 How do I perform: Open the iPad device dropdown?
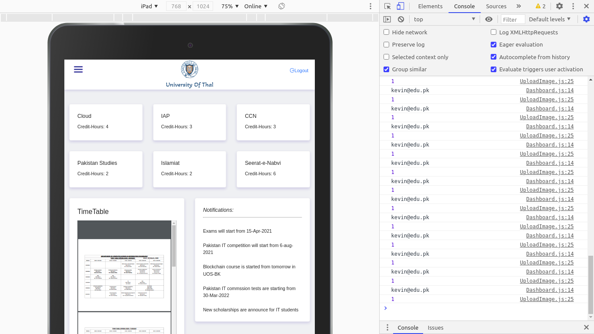pos(149,6)
